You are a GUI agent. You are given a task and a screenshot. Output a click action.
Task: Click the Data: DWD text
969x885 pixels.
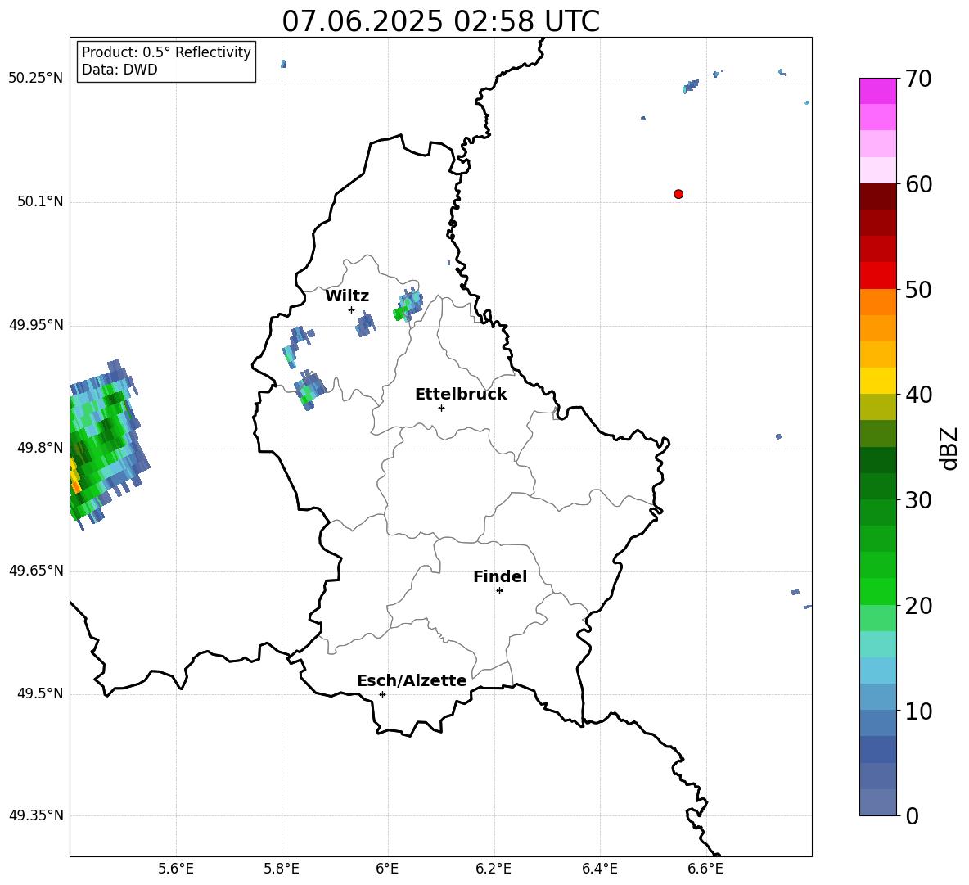119,70
